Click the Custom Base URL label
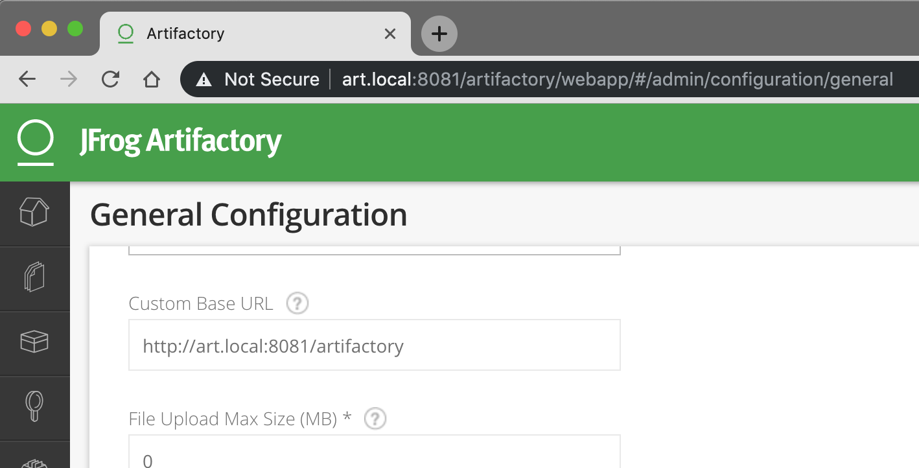919x468 pixels. click(x=201, y=303)
